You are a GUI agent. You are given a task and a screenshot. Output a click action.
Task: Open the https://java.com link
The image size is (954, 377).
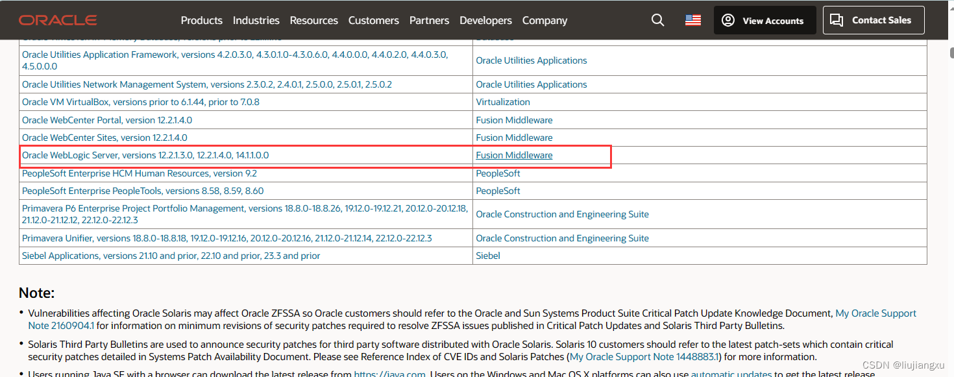(x=389, y=373)
